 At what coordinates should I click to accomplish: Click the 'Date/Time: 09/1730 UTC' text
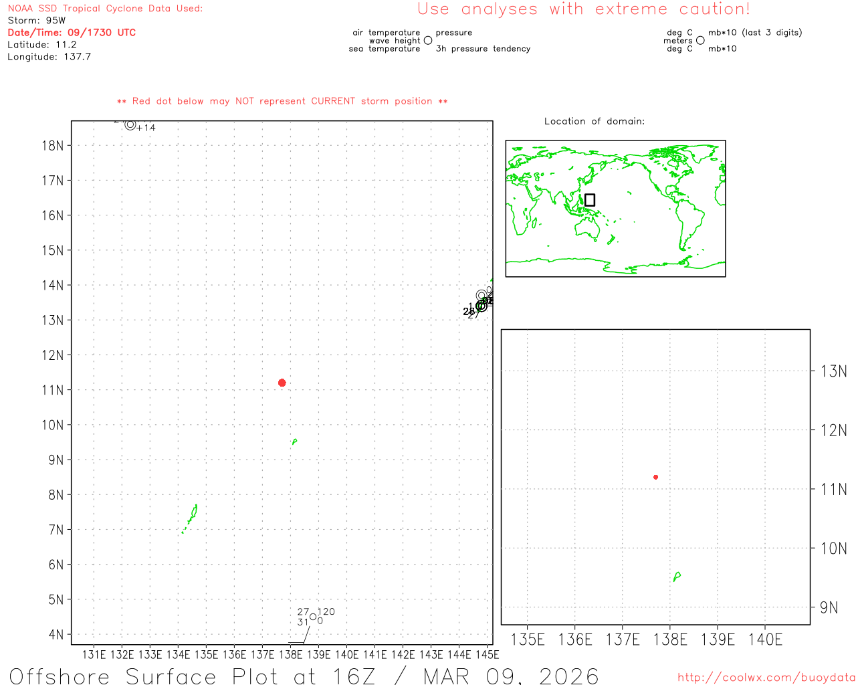72,32
